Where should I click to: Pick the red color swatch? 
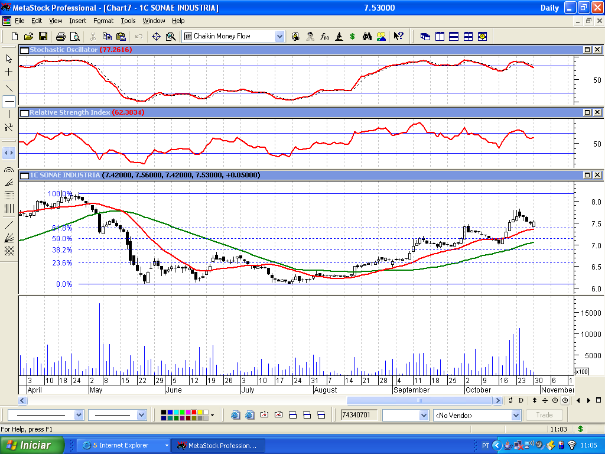click(194, 412)
